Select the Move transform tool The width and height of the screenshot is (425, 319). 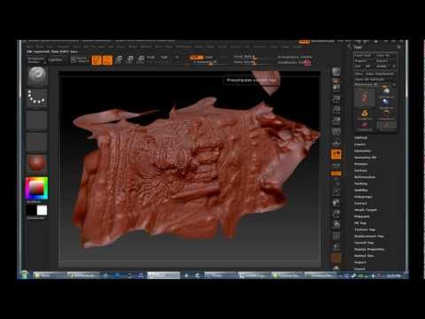[119, 59]
